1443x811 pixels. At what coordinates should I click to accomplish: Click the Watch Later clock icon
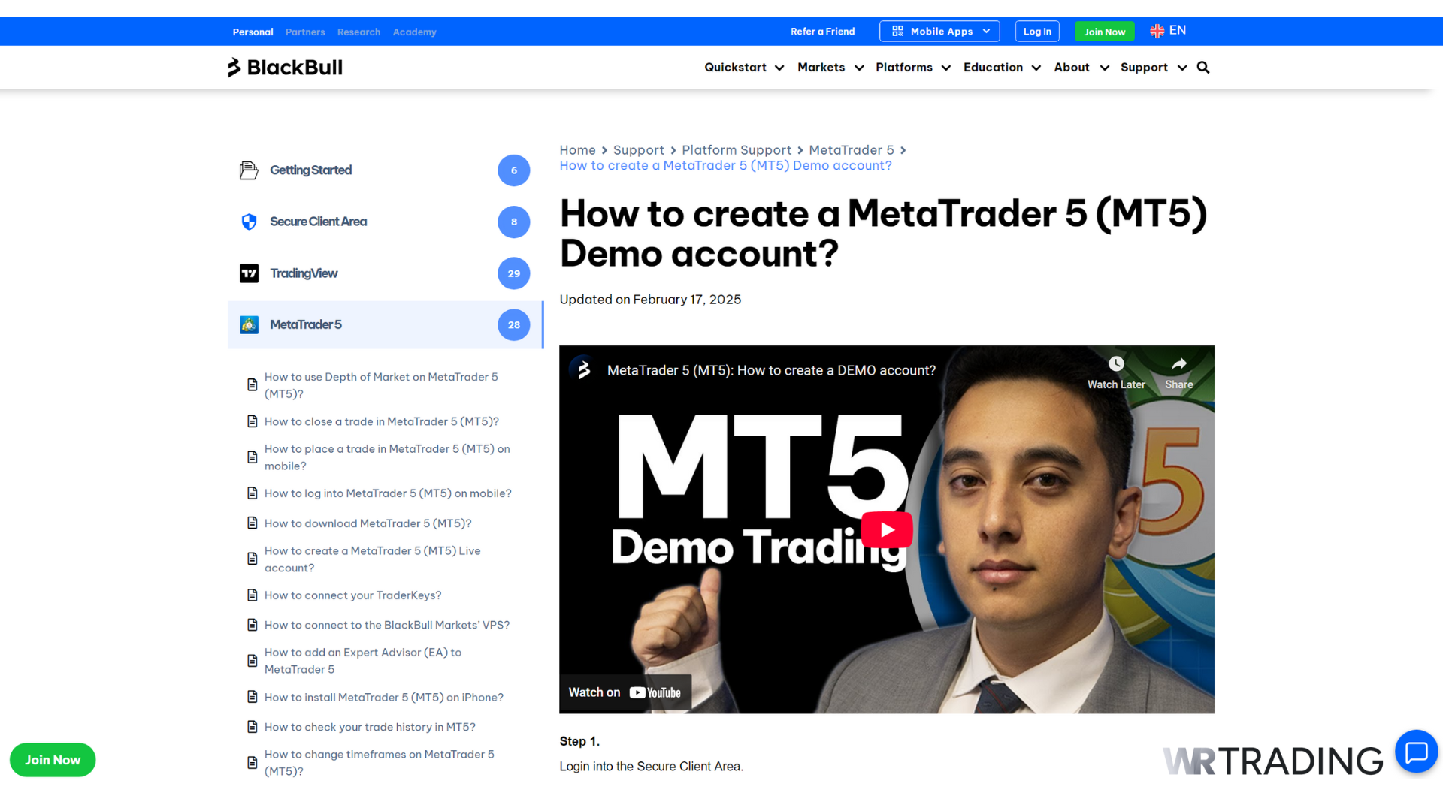1116,364
